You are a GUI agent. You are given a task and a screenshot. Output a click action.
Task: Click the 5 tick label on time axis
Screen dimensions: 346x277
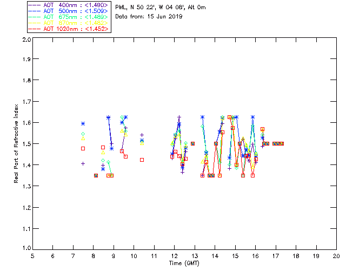[32, 256]
